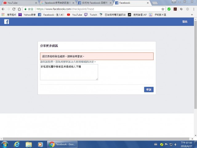Click the 登出 logout link in the header
197x148 pixels.
pos(185,22)
